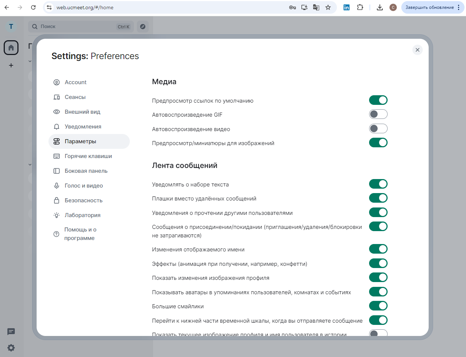Click the Google Translate icon in address bar

click(316, 7)
